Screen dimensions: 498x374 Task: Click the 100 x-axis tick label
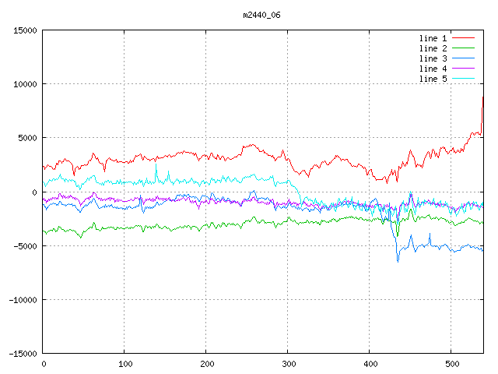click(124, 364)
